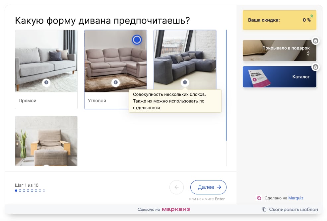Open the Marquiz link
327x221 pixels.
(296, 198)
